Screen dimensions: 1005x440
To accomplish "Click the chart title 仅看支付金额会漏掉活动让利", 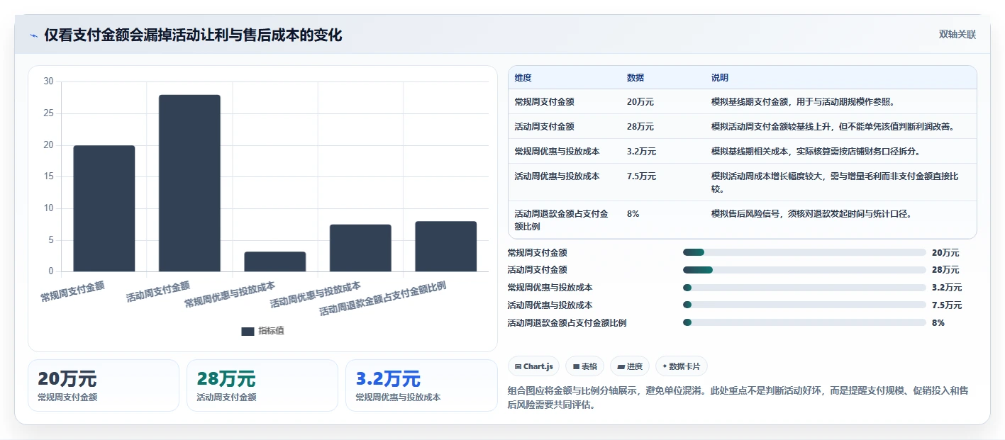I will (x=193, y=35).
